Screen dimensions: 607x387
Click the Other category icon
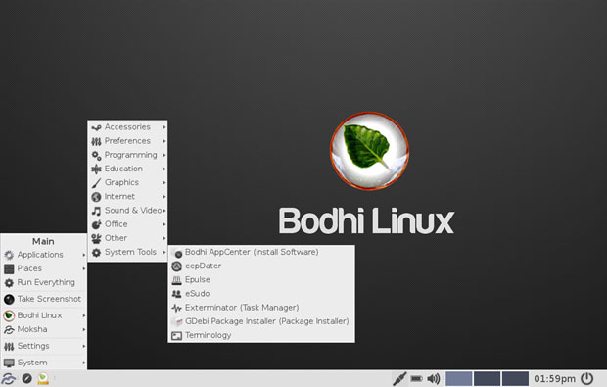coord(96,239)
